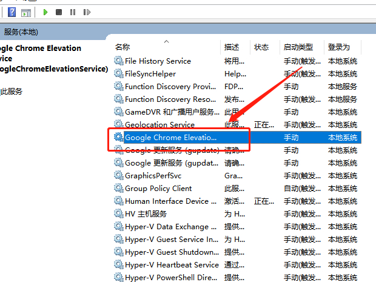Click the gear icon for GameDVR service
376x282 pixels.
click(118, 112)
